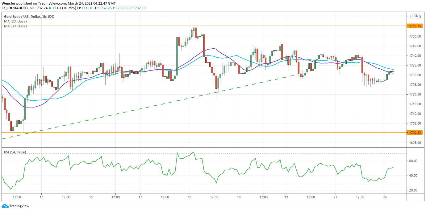Screen dimensions: 426x211
Task: Click the orange 1700.32 price label
Action: pos(415,133)
